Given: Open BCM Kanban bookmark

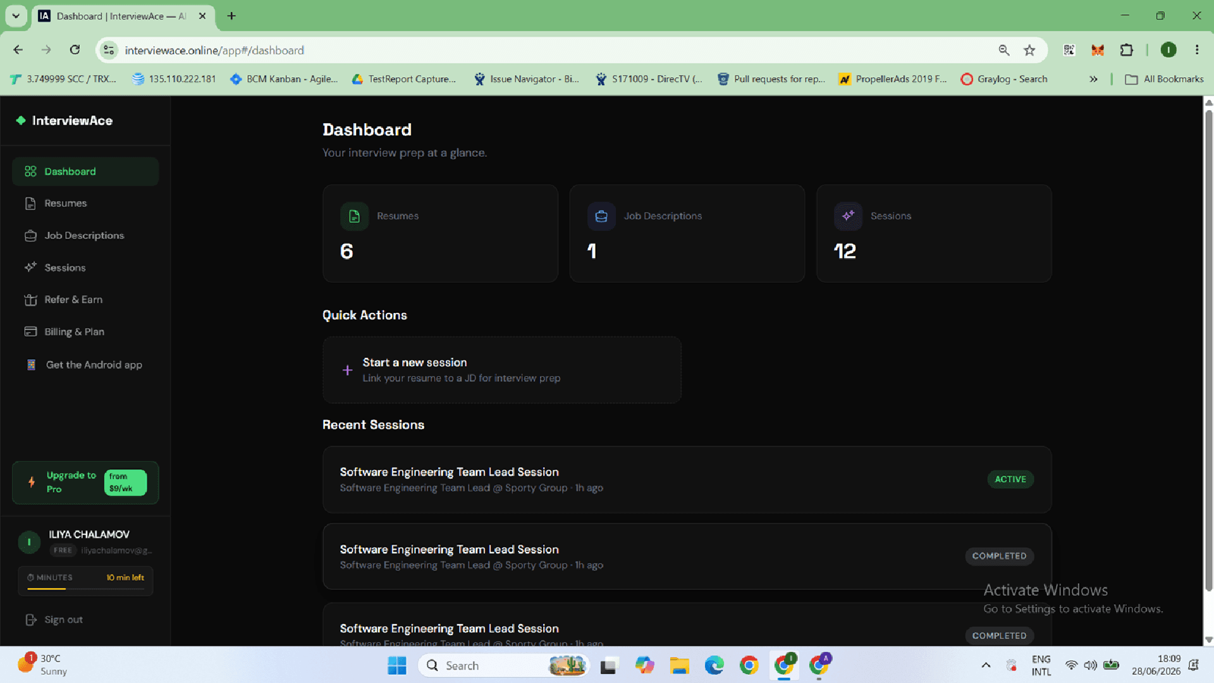Looking at the screenshot, I should click(x=284, y=79).
